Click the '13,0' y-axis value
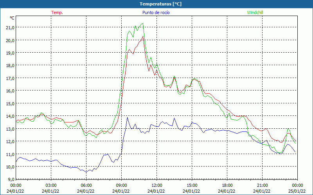313x195 pixels. 10,129
